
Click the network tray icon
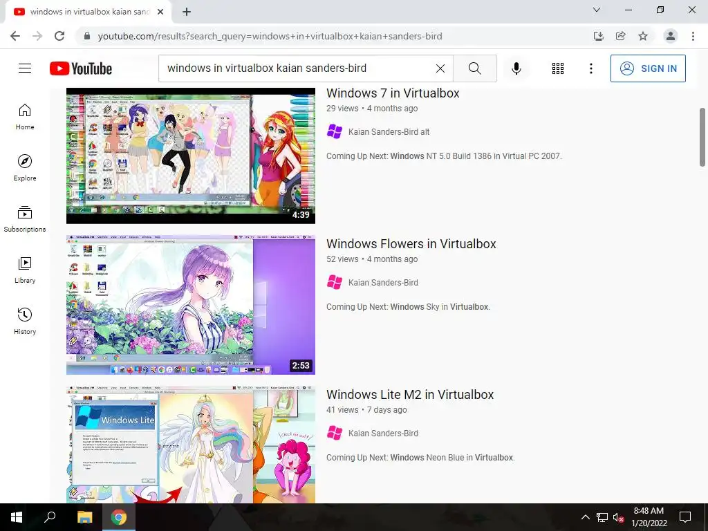pos(602,517)
